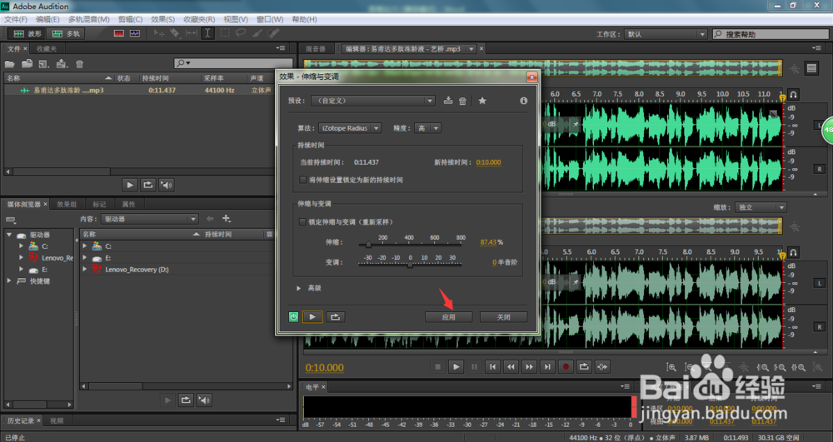Click the new file icon in Files panel
This screenshot has height=442, width=833.
coord(44,63)
